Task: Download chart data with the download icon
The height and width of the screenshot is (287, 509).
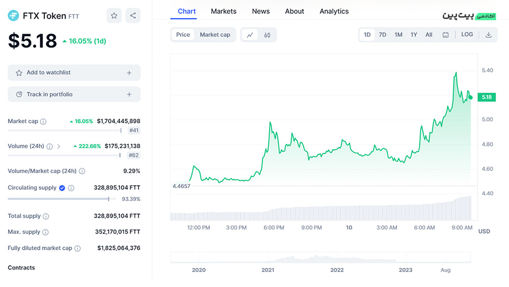Action: tap(488, 35)
